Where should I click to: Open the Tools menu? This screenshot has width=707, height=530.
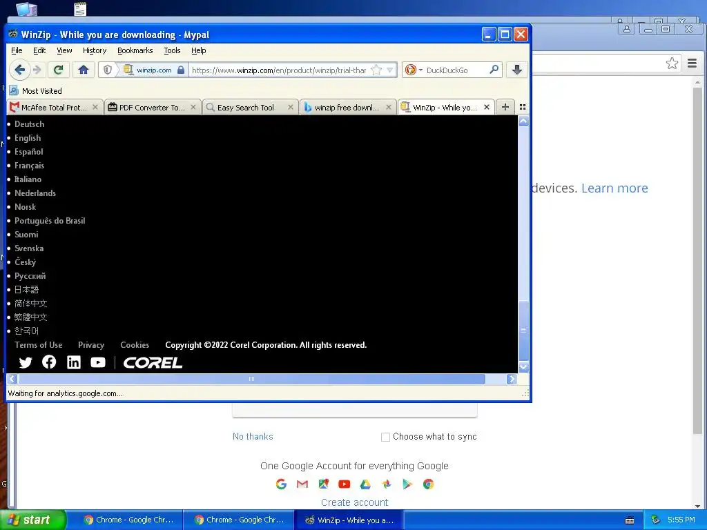[172, 50]
